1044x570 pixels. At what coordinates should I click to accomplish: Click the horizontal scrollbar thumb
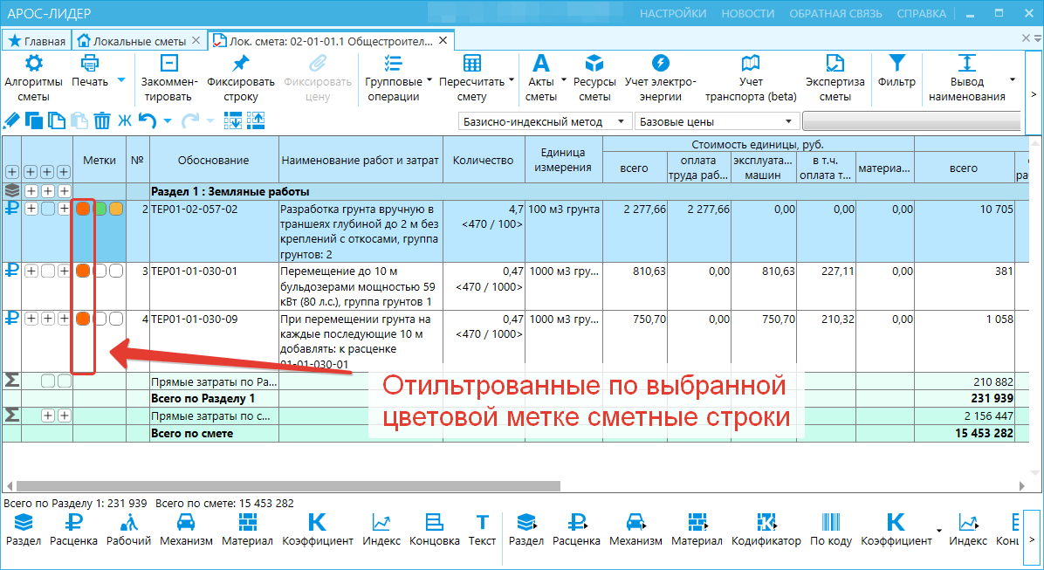[x=288, y=486]
